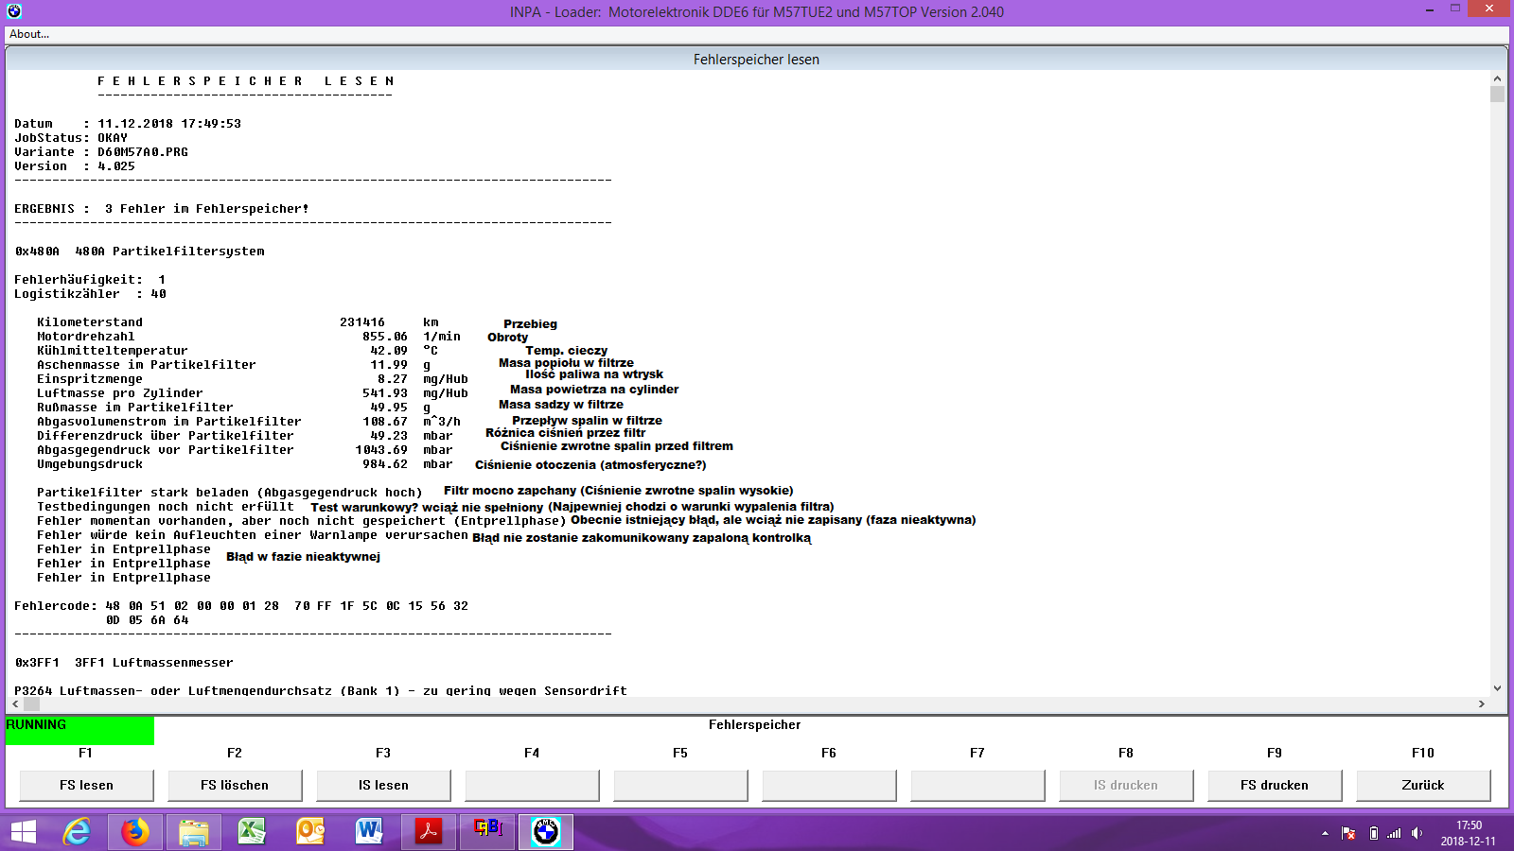
Task: Click 'ERGEBNIS : 3 Fehler im Fehlerspeicher!' text
Action: click(162, 209)
